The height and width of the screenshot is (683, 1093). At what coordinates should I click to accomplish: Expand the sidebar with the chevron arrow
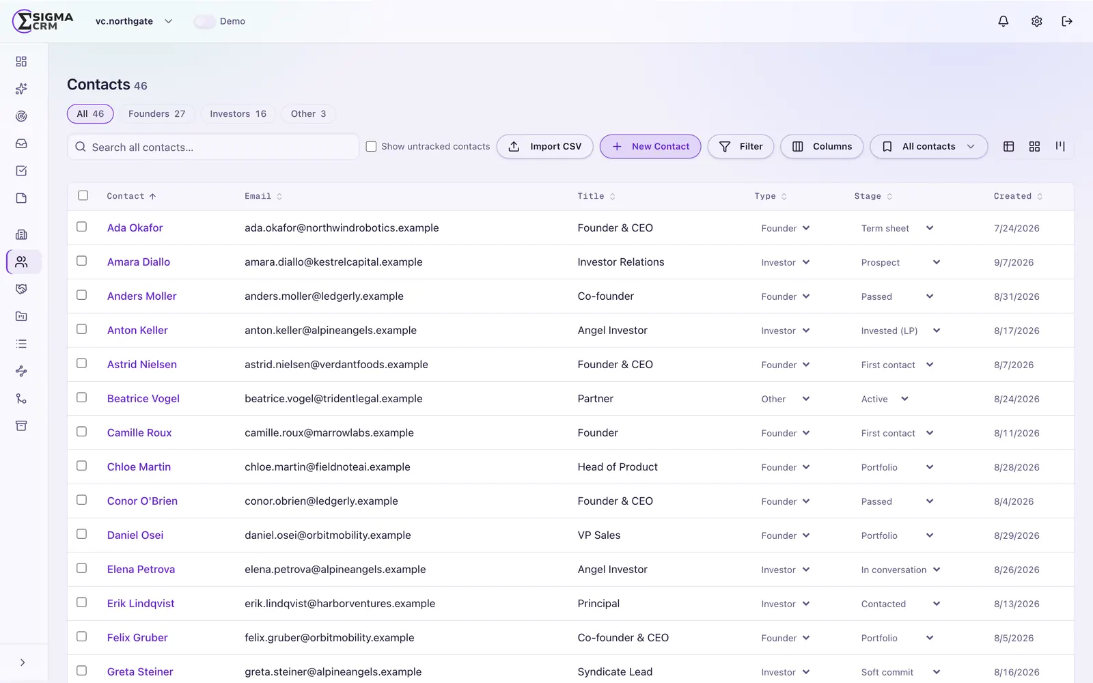click(x=23, y=663)
